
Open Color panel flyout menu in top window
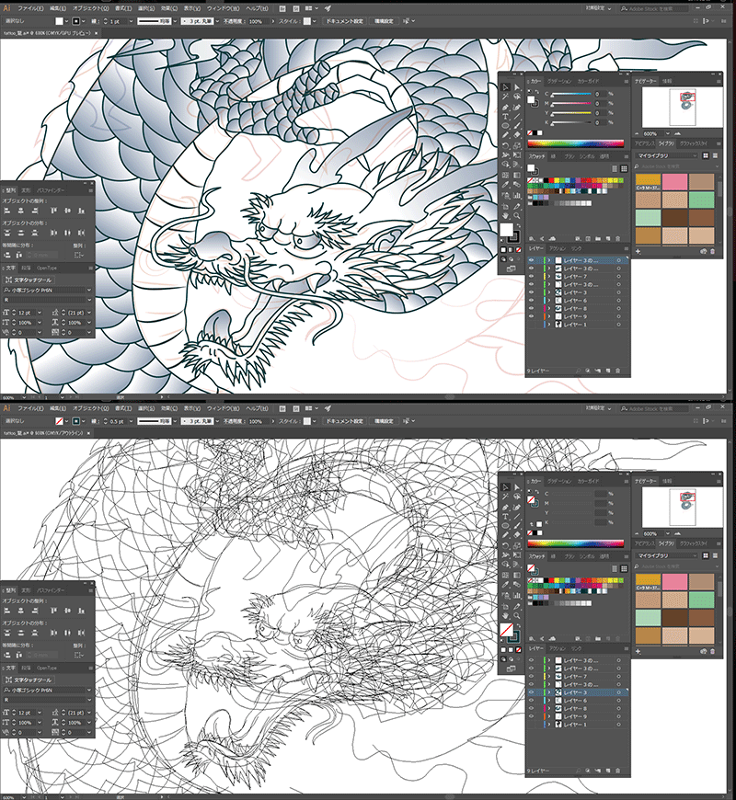coord(626,81)
